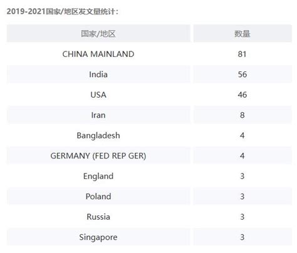Click the Bangladesh country cell

click(98, 135)
